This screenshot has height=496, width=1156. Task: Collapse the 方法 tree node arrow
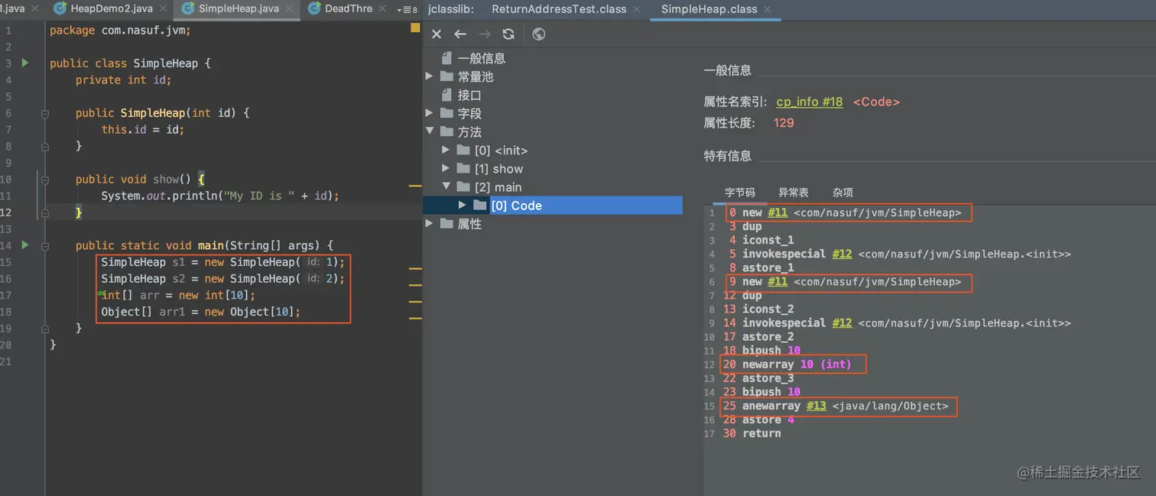(429, 131)
